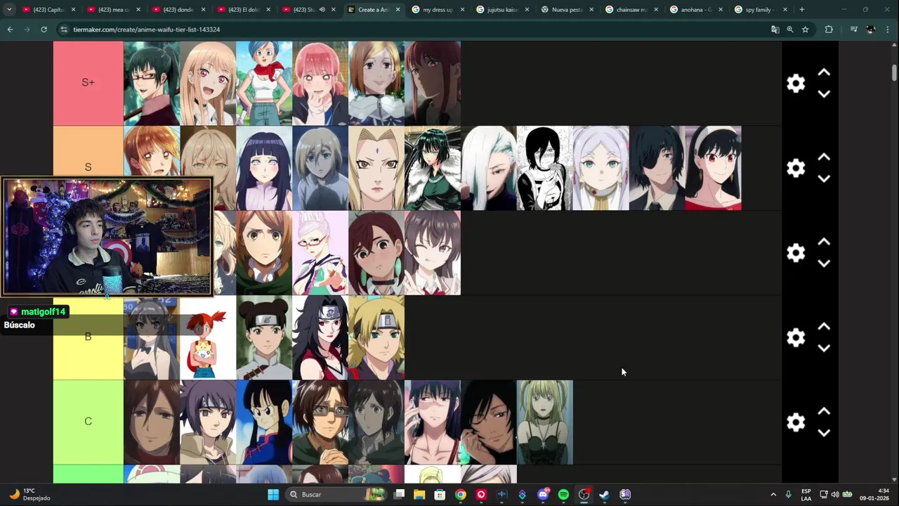The width and height of the screenshot is (899, 506).
Task: Open Microsoft Store from the taskbar
Action: 440,495
